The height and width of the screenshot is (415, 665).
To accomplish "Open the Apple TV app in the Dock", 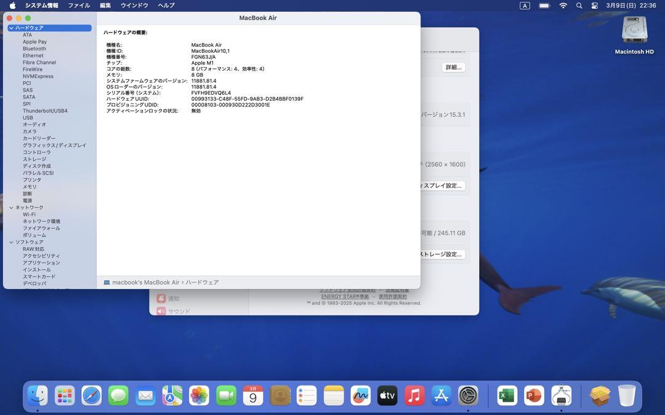I will pos(387,395).
